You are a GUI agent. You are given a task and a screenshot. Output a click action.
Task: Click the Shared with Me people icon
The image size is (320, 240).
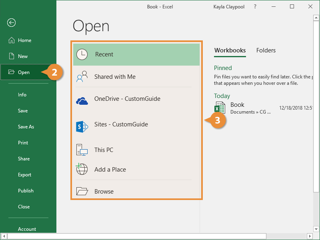tap(82, 76)
